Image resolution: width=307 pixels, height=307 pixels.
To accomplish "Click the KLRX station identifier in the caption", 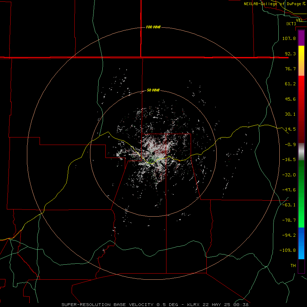I will pyautogui.click(x=193, y=305).
